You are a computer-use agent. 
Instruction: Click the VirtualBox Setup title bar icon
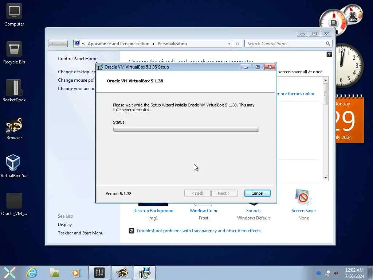click(101, 67)
